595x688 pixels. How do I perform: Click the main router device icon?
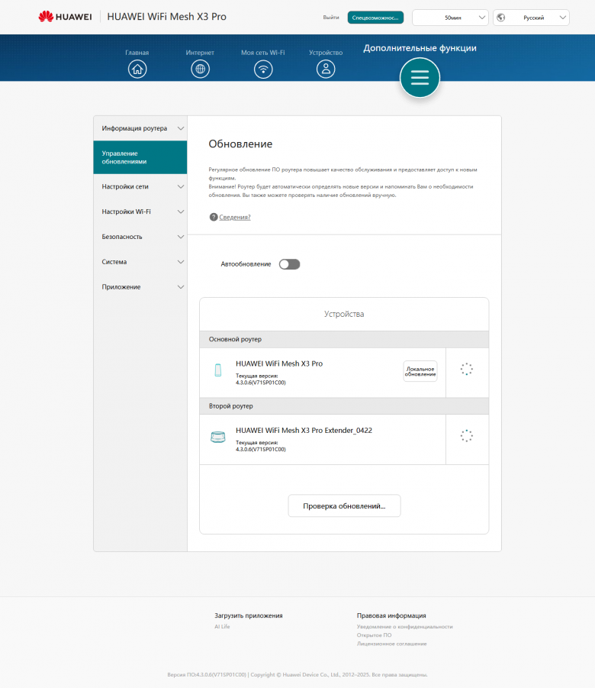217,370
